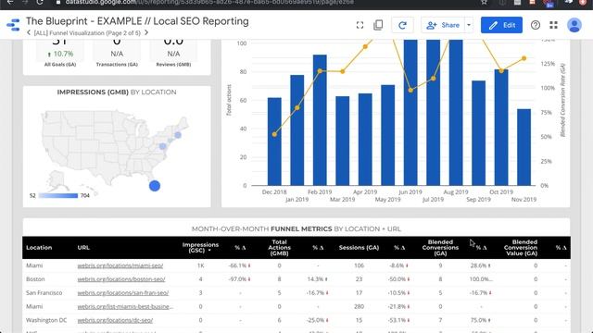This screenshot has height=333, width=593.
Task: Click the Transactions (GA) scorecard label
Action: click(x=117, y=65)
